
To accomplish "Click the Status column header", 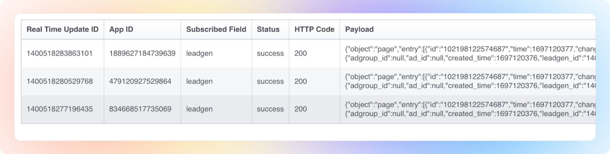I will point(268,30).
